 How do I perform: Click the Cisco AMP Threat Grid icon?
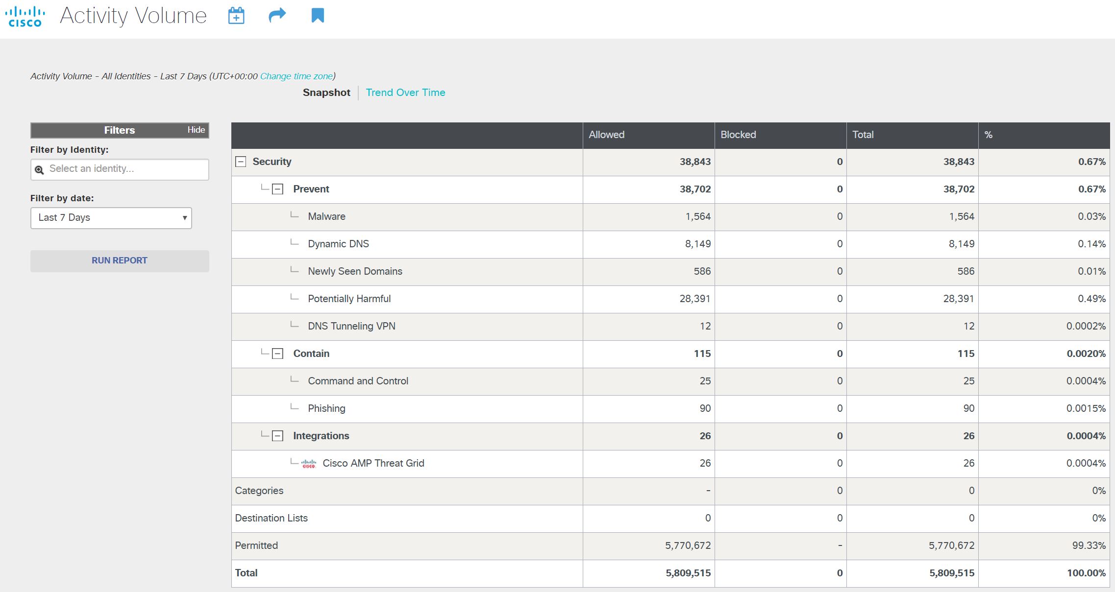pyautogui.click(x=309, y=463)
